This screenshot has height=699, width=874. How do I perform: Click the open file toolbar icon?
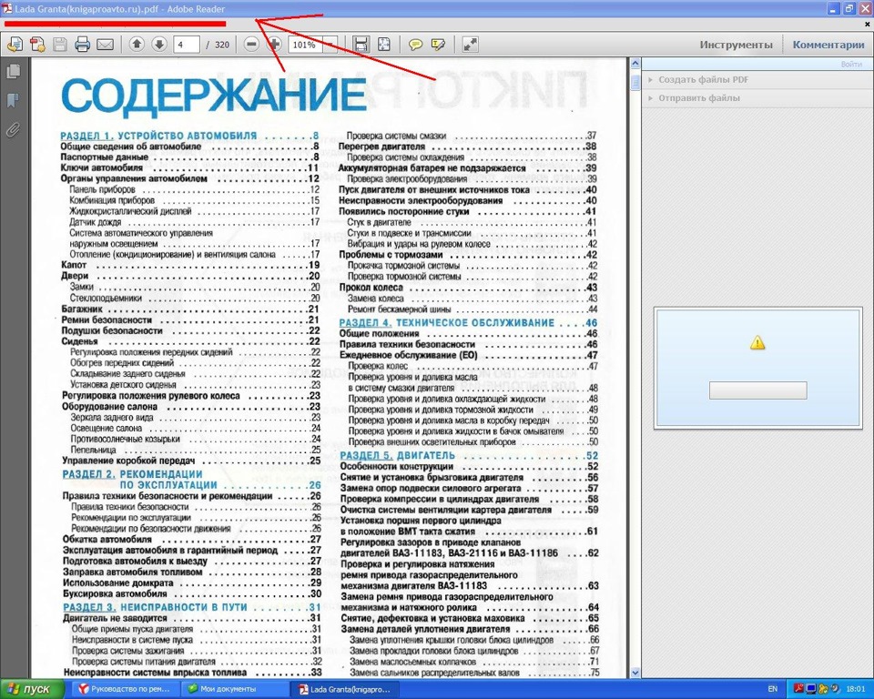(x=15, y=44)
